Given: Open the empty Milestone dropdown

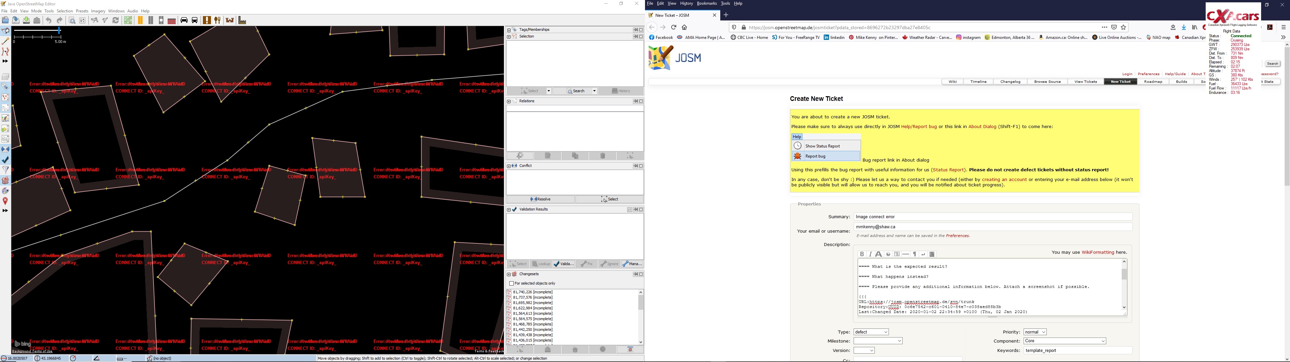Looking at the screenshot, I should [878, 341].
